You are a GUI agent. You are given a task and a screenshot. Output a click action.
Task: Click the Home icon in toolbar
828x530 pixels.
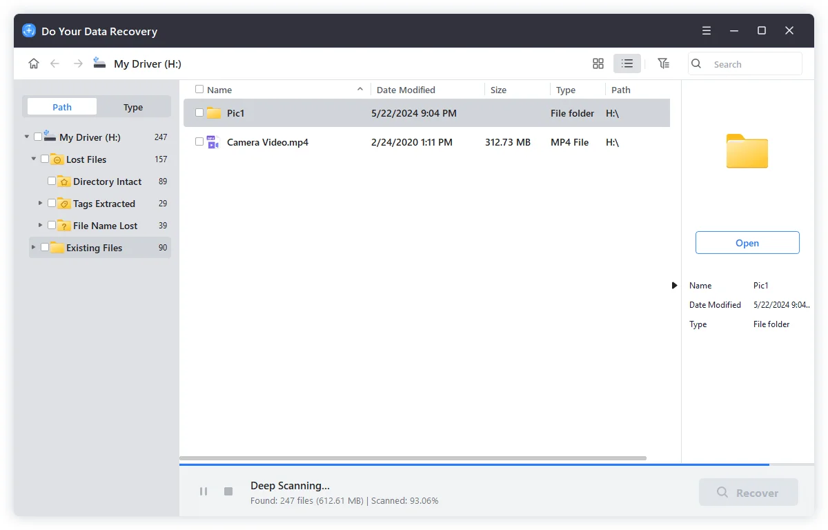point(34,63)
